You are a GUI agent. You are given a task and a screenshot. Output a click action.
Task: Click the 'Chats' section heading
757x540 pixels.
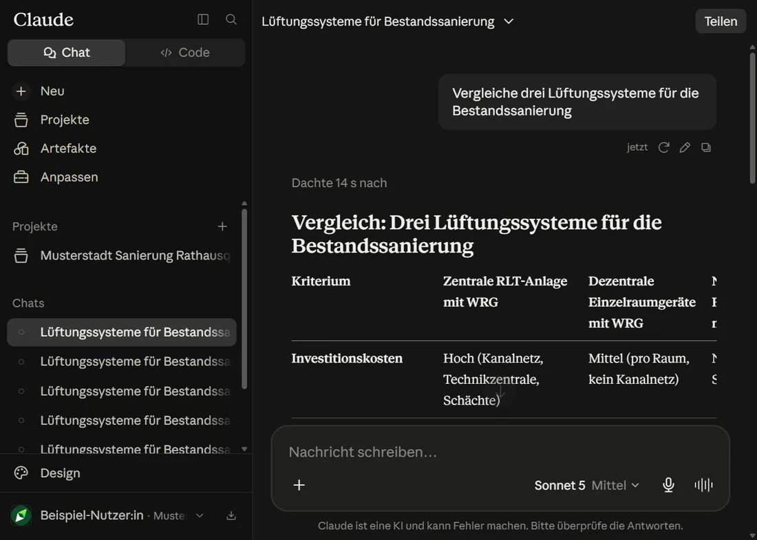pos(28,303)
